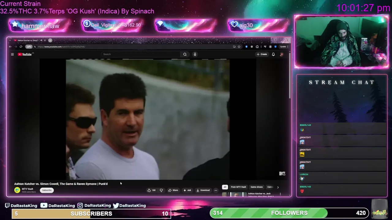Select the Game shows chip
Viewport: 392px width, 220px height.
click(257, 187)
